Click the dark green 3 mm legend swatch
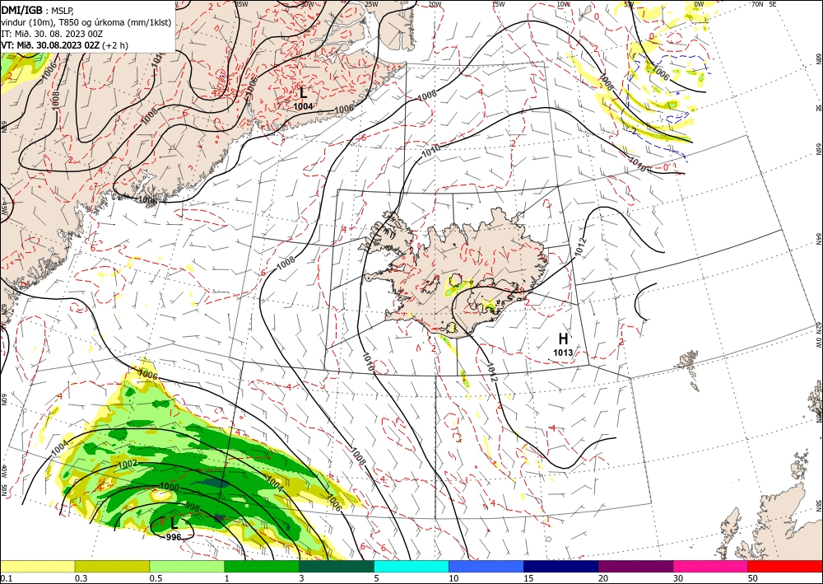This screenshot has height=584, width=823. pyautogui.click(x=337, y=567)
